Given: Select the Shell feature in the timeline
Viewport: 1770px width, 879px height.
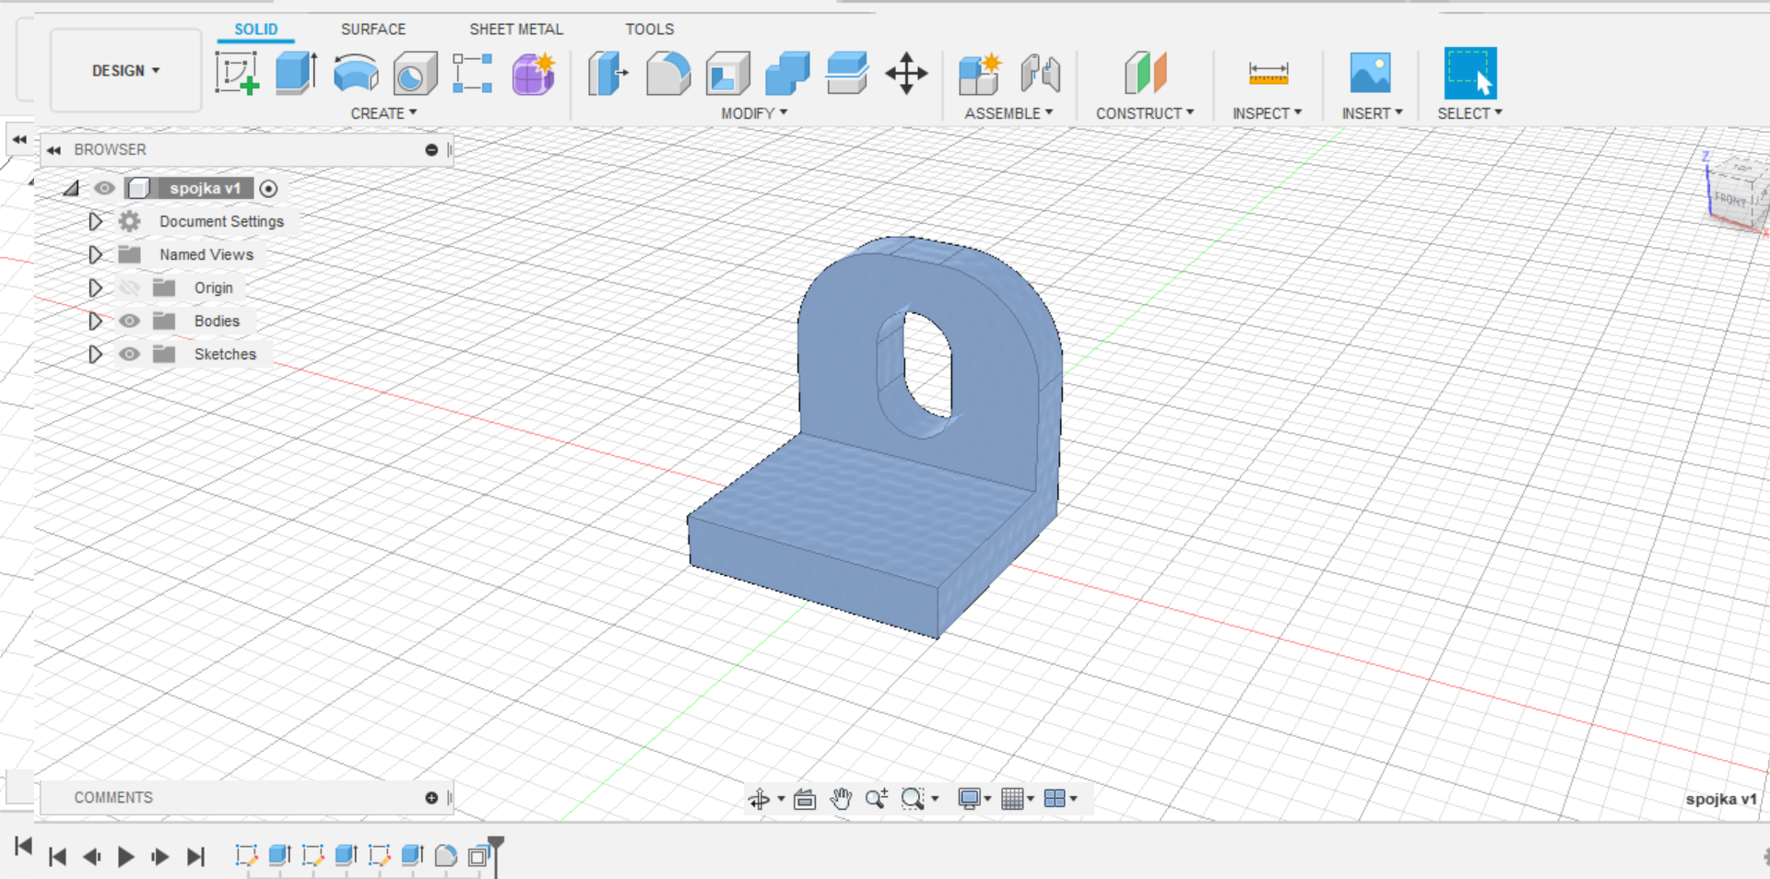Looking at the screenshot, I should (x=478, y=856).
